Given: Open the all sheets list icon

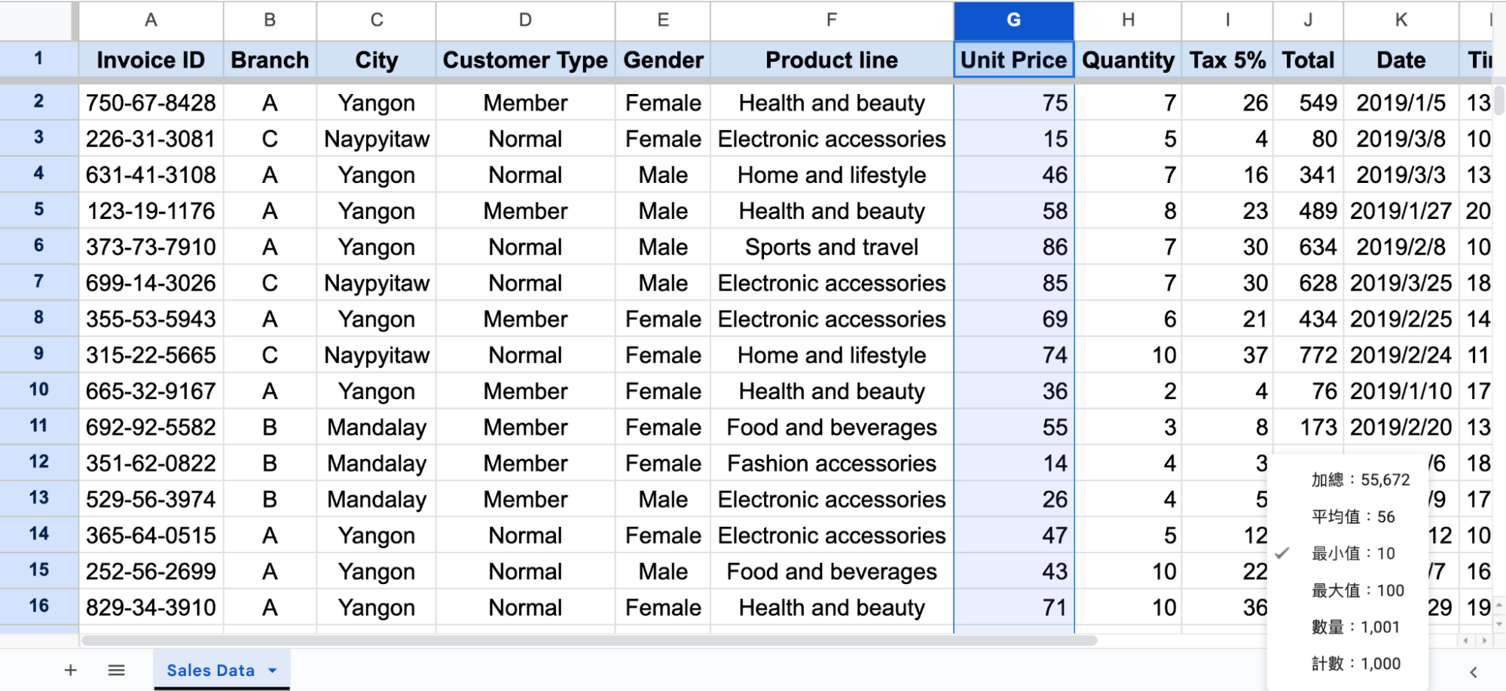Looking at the screenshot, I should [x=116, y=670].
